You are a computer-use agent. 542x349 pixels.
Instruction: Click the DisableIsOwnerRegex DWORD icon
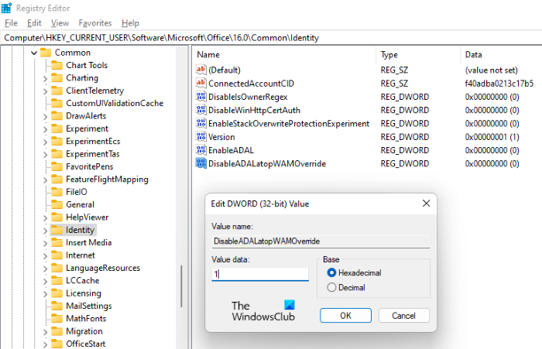coord(201,97)
